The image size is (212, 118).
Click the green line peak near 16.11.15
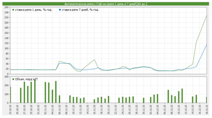(95, 60)
